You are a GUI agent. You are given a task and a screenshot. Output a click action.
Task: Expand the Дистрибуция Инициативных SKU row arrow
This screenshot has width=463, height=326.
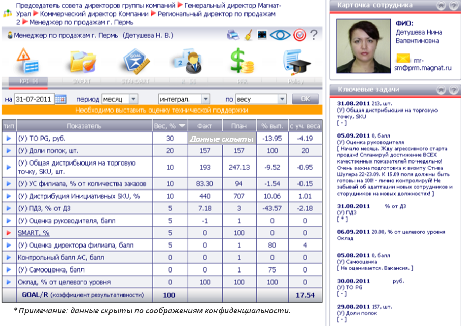[x=9, y=196]
